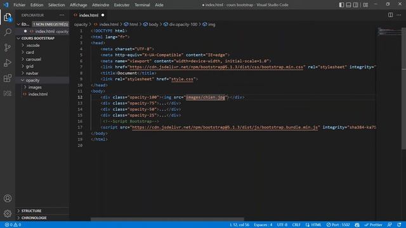Click the errors and warnings status indicator
Screen dimensions: 406x228
pos(13,225)
